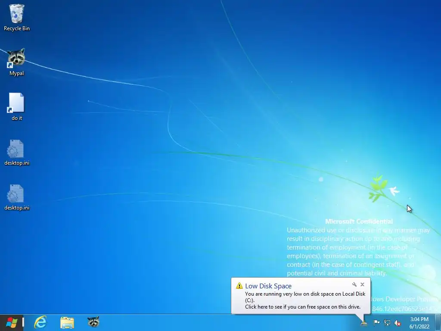Open the clock showing 3:04 PM
This screenshot has height=331, width=441.
point(419,323)
